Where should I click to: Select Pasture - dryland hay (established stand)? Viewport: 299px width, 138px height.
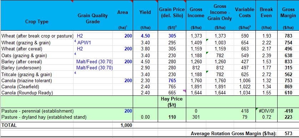[44, 117]
